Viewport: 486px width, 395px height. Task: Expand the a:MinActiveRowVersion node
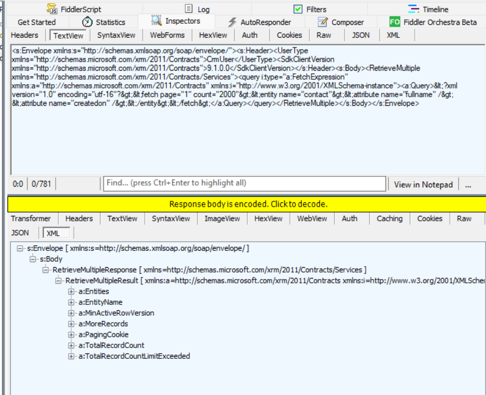[71, 313]
